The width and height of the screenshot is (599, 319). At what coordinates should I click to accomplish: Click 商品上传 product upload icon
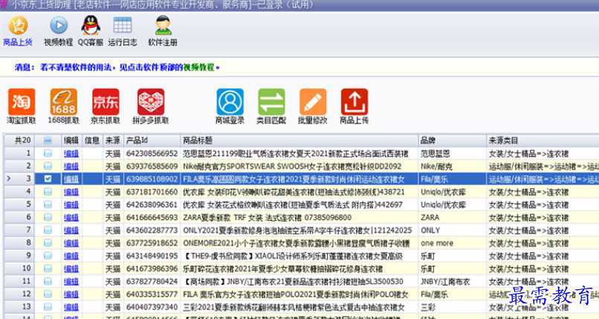(354, 106)
